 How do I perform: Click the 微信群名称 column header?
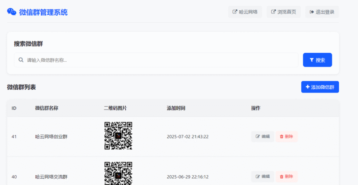47,108
